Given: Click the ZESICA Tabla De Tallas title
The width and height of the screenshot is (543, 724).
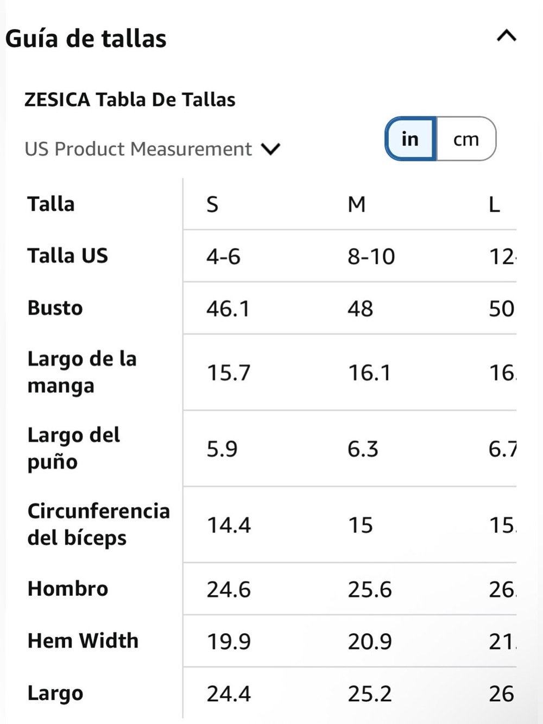Looking at the screenshot, I should pos(130,99).
